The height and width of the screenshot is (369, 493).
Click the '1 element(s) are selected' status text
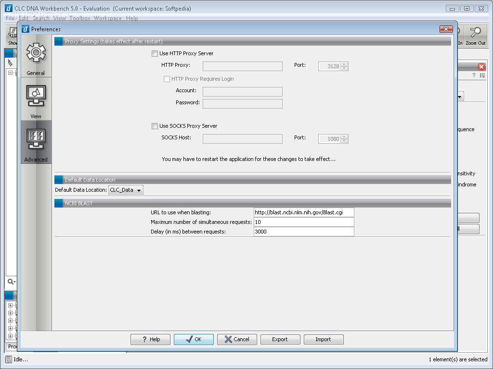(x=458, y=359)
